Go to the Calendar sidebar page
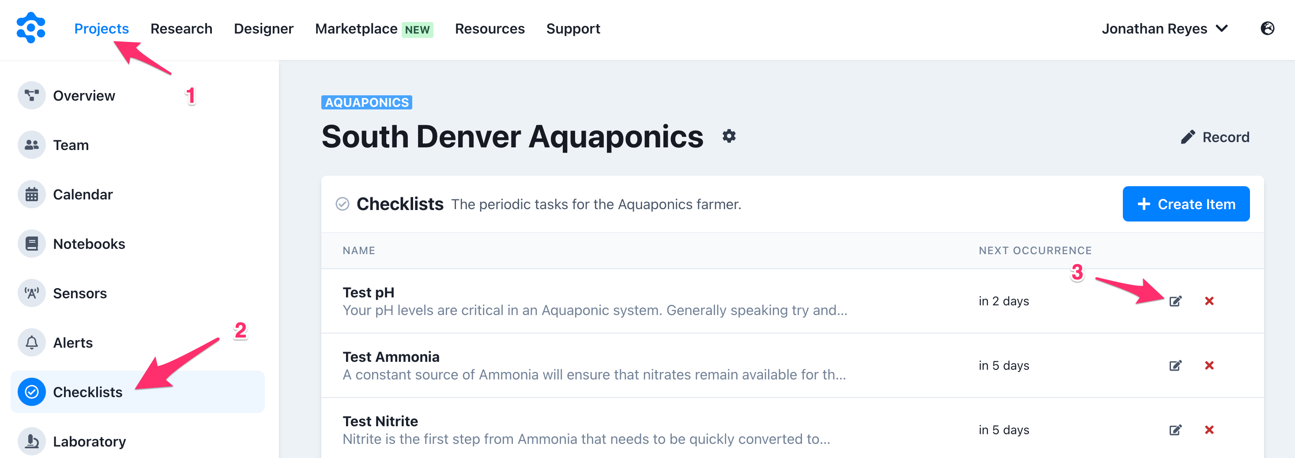The height and width of the screenshot is (458, 1295). tap(83, 195)
